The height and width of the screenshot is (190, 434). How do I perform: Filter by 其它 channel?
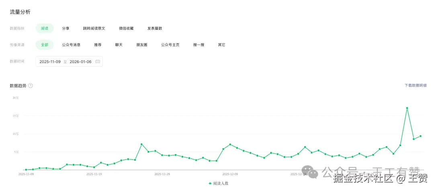(221, 45)
